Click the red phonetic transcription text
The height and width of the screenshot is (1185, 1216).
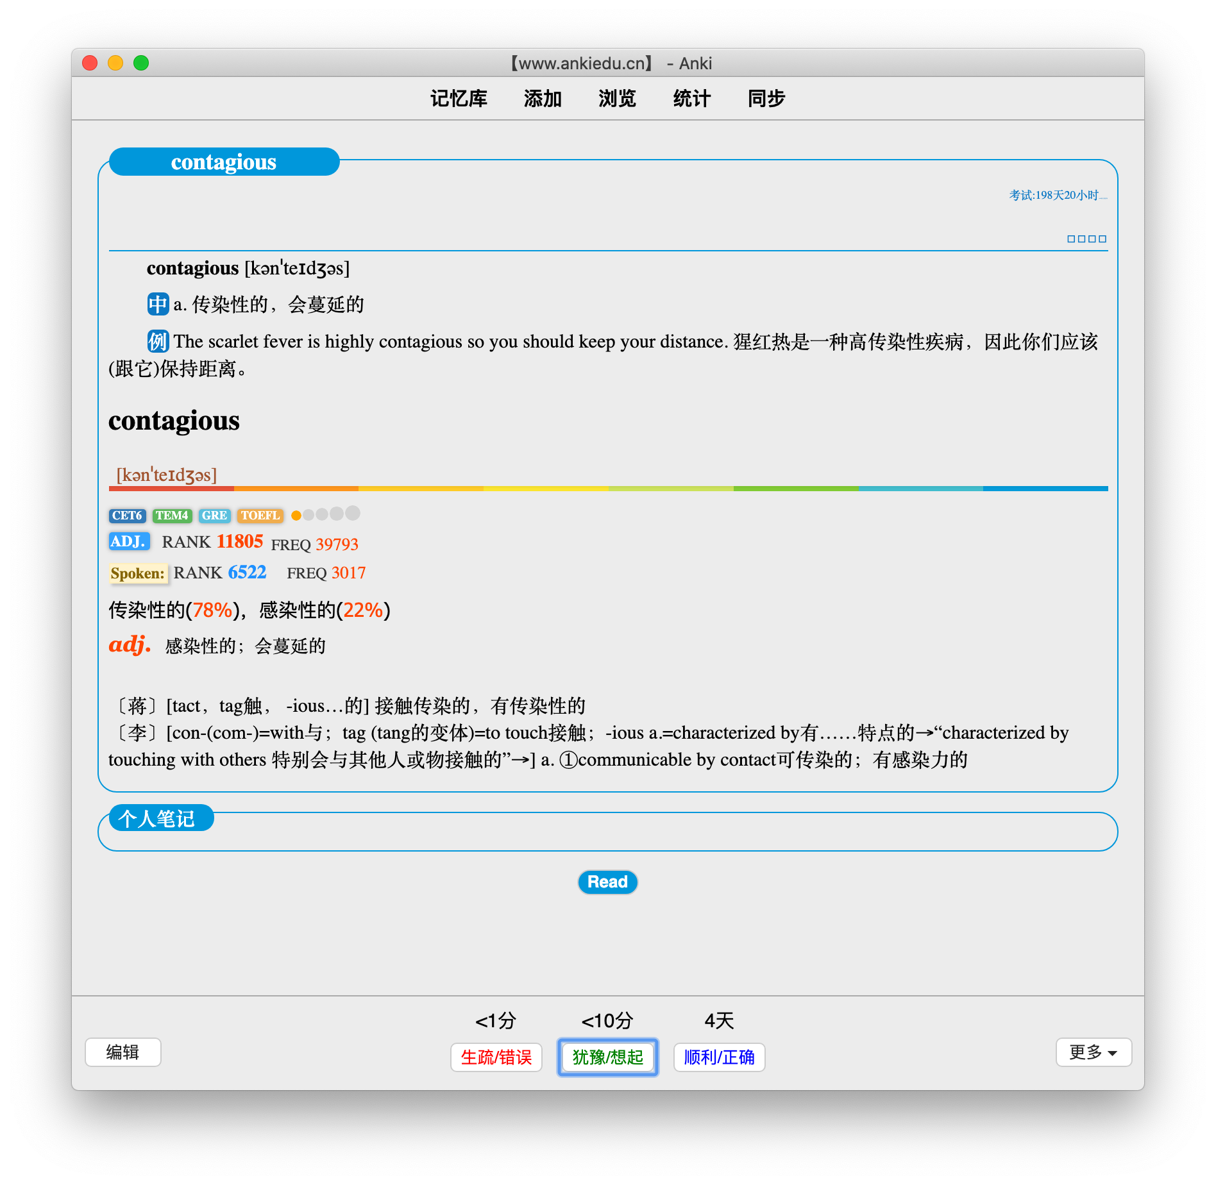pos(167,475)
